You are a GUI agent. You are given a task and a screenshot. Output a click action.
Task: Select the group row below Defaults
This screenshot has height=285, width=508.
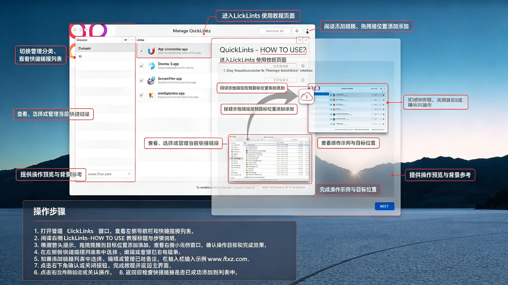pyautogui.click(x=105, y=57)
